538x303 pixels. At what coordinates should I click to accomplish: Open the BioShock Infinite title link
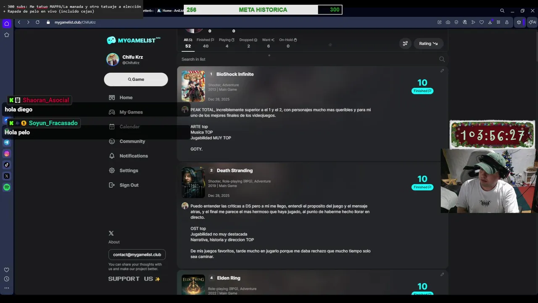(235, 74)
